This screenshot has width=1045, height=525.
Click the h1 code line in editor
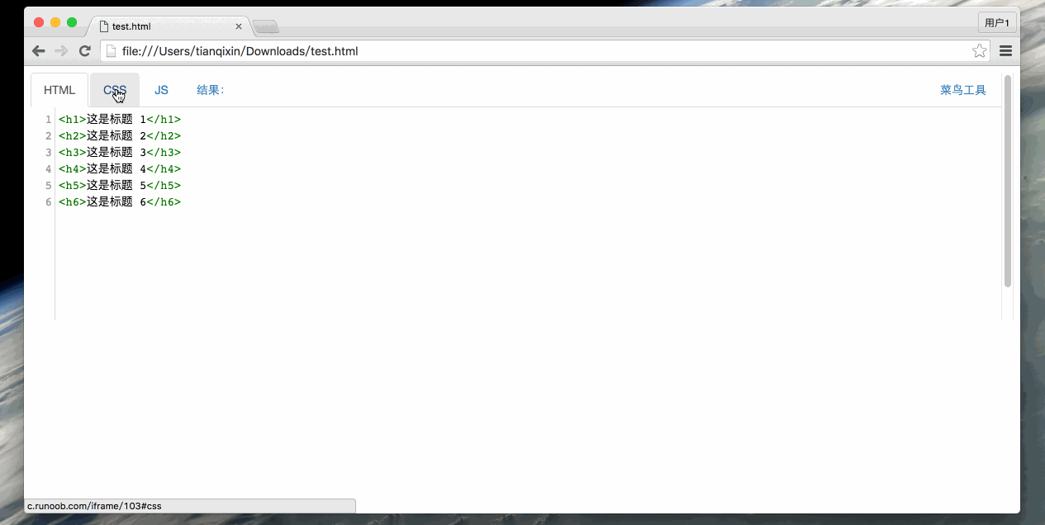click(120, 120)
